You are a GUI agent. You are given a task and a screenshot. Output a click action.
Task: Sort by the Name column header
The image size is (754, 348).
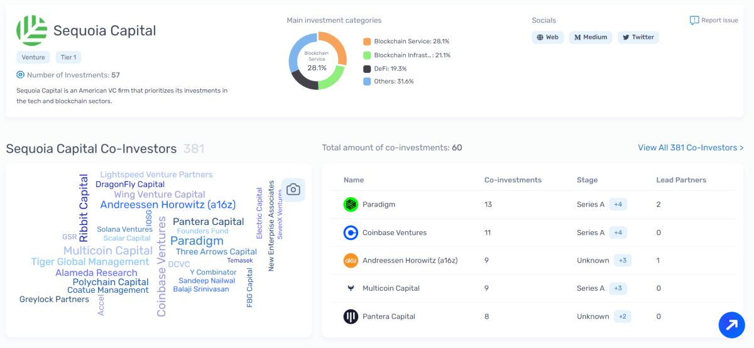[x=354, y=180]
